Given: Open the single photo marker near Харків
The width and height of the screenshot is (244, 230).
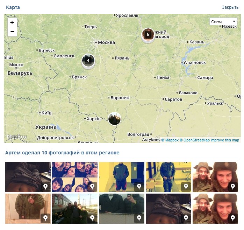Looking at the screenshot, I should tap(115, 119).
